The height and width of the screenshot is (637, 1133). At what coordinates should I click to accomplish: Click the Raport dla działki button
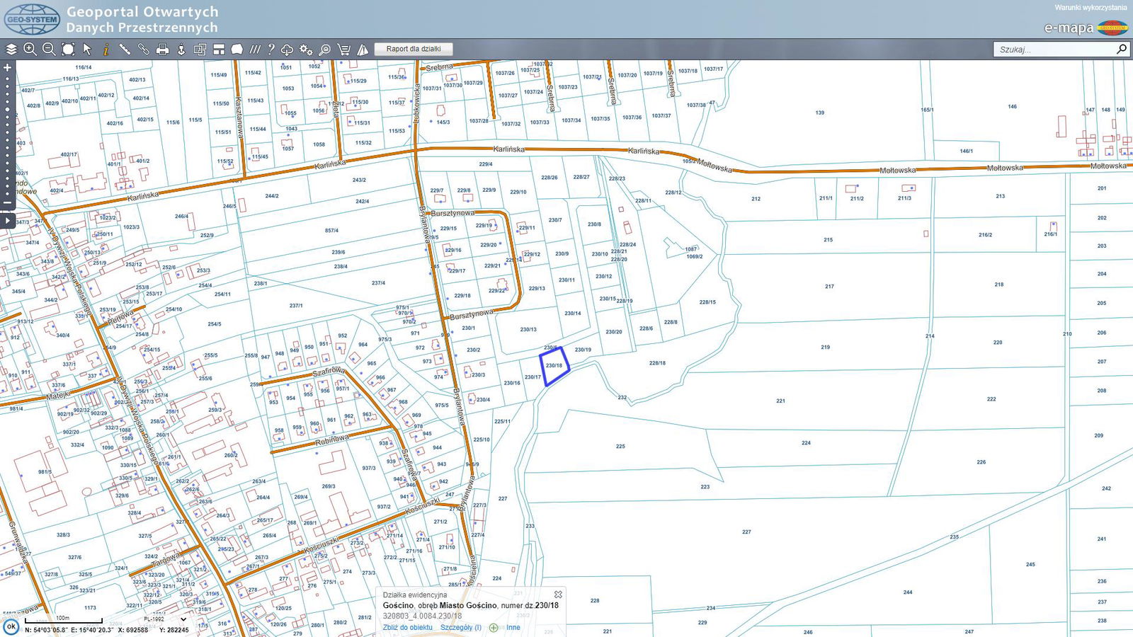[414, 50]
